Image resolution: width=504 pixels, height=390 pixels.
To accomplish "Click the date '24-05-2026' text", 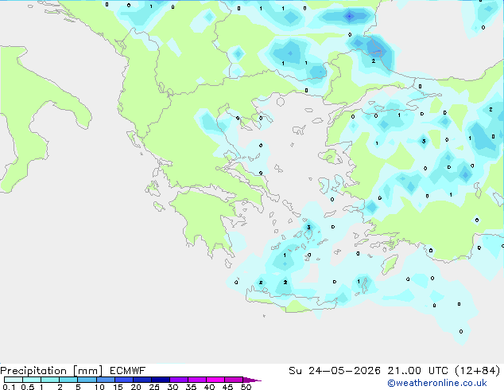I will pyautogui.click(x=344, y=371).
